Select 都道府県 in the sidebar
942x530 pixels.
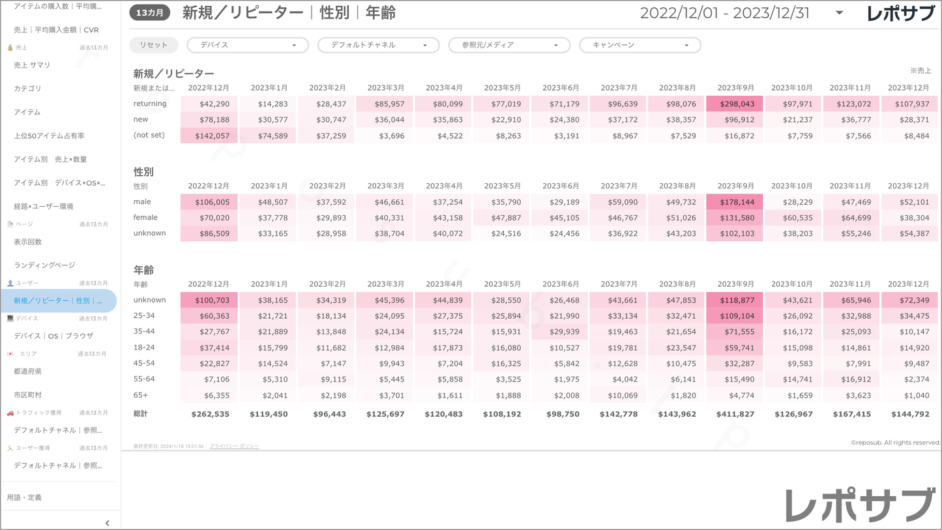tap(28, 372)
